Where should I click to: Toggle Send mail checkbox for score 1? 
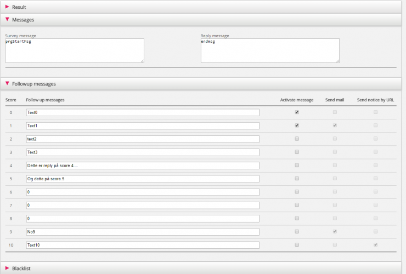coord(335,125)
